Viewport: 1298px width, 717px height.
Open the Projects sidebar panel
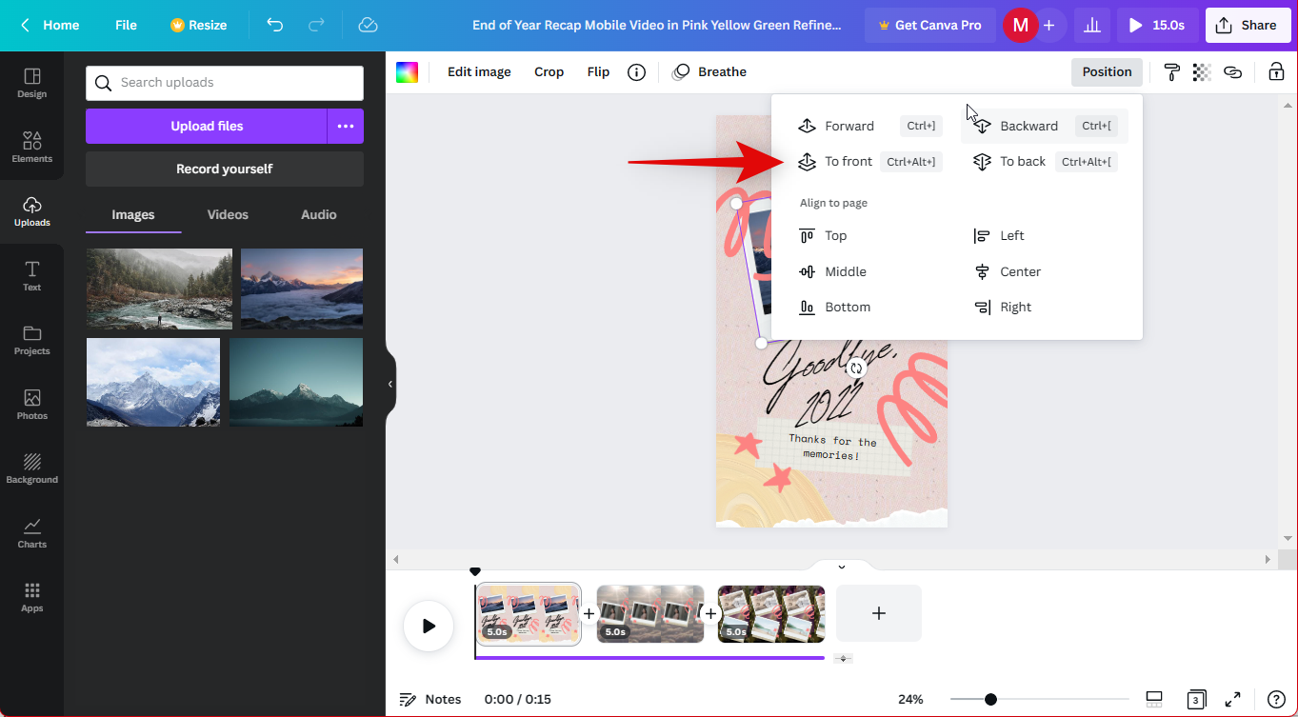[x=31, y=340]
